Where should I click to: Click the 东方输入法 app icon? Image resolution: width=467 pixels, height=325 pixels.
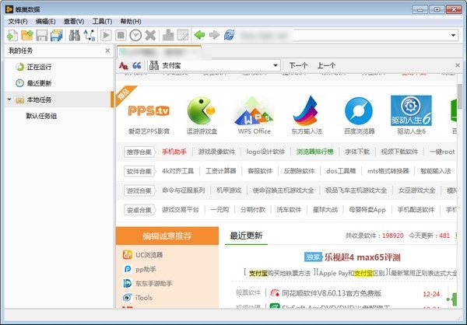point(307,110)
